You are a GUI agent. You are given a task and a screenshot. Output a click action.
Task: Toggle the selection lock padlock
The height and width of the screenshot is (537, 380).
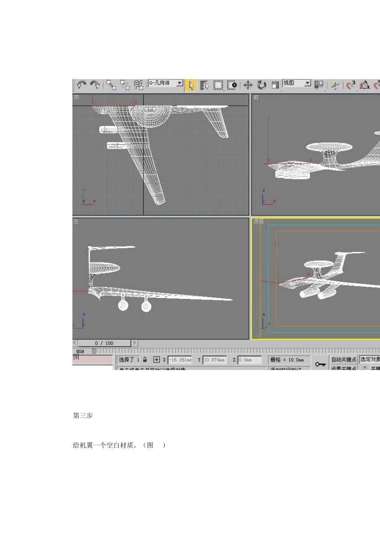pyautogui.click(x=145, y=360)
